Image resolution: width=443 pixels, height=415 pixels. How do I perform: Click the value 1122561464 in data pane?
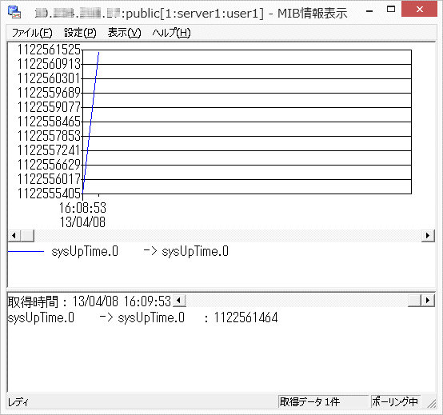tap(245, 317)
